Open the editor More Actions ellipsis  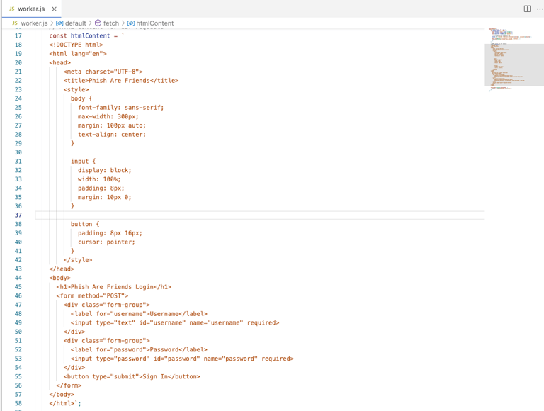click(x=540, y=9)
